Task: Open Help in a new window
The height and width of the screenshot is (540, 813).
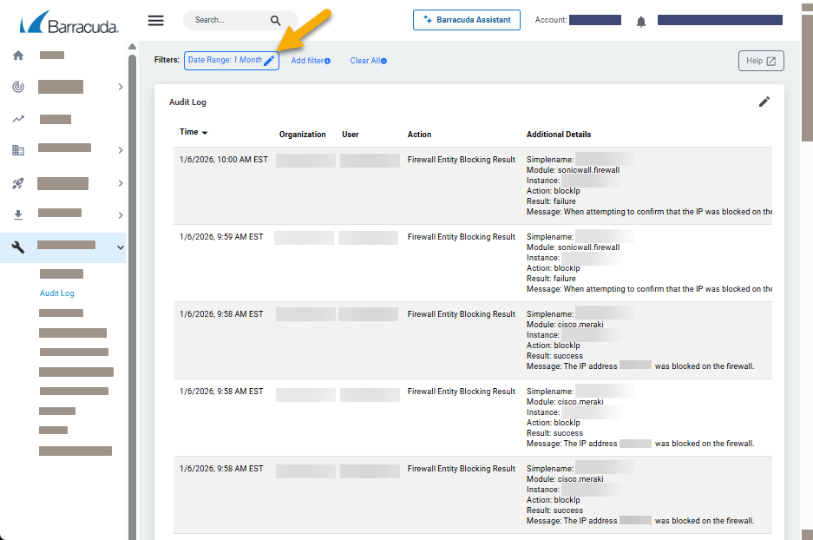Action: click(x=760, y=60)
